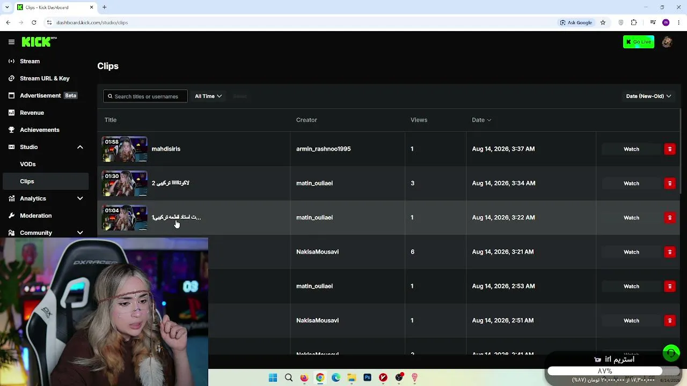Watch the clip dated 2:51 AM
The height and width of the screenshot is (386, 687).
point(631,321)
